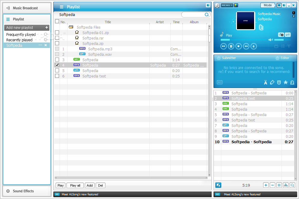Switch to skin preset 1
299x199 pixels.
(294, 13)
